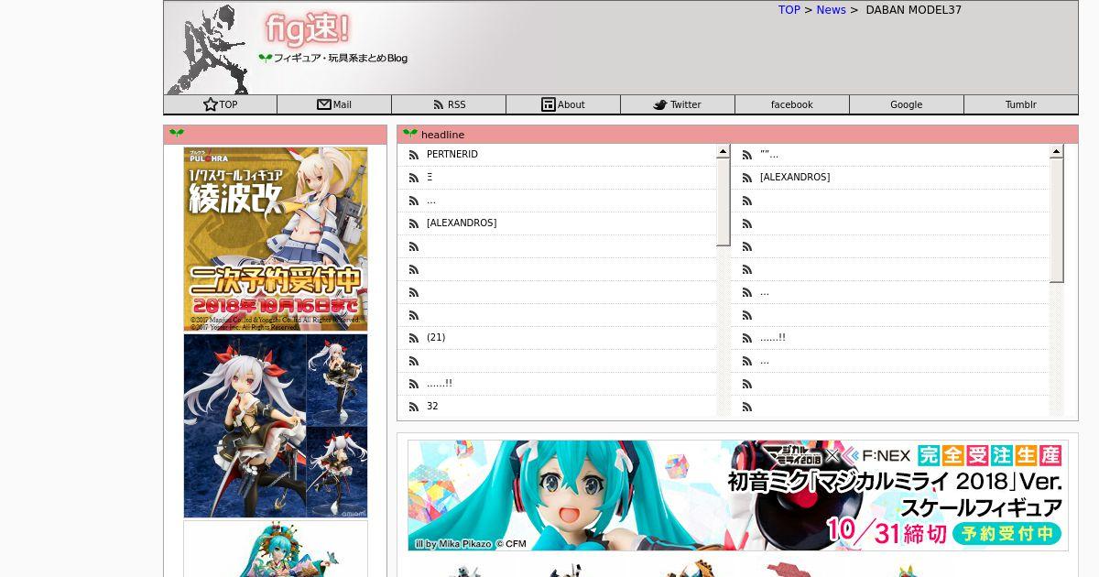Open the Twitter menu item

point(678,104)
